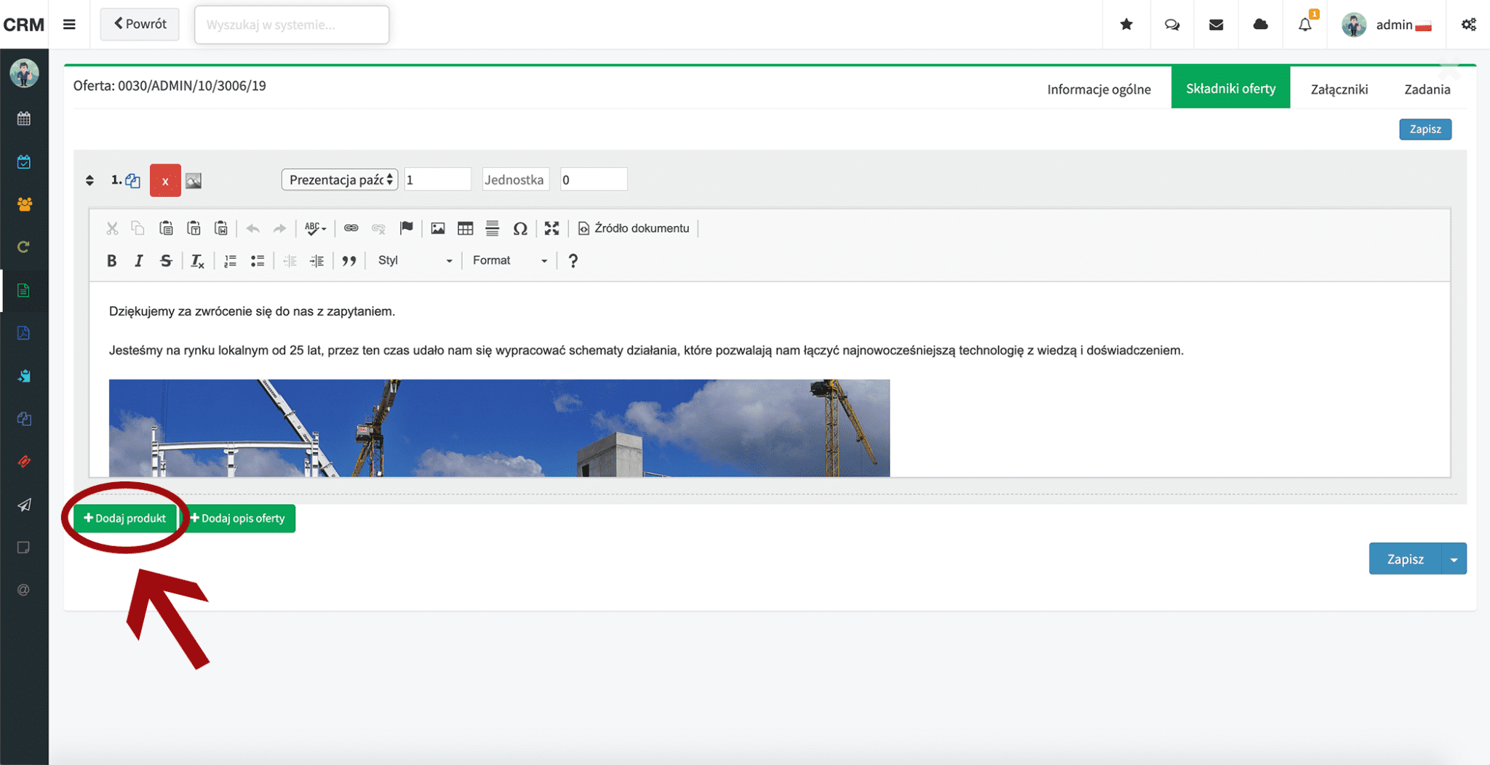Viewport: 1490px width, 765px height.
Task: Insert a link with the chain icon
Action: pyautogui.click(x=351, y=228)
